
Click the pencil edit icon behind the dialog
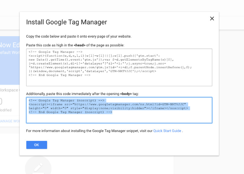coord(38,167)
